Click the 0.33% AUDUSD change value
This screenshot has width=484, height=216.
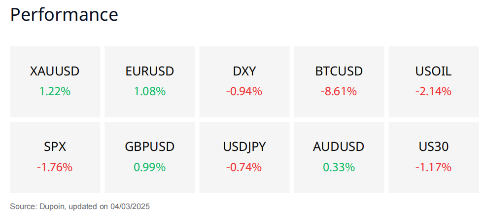tap(339, 167)
